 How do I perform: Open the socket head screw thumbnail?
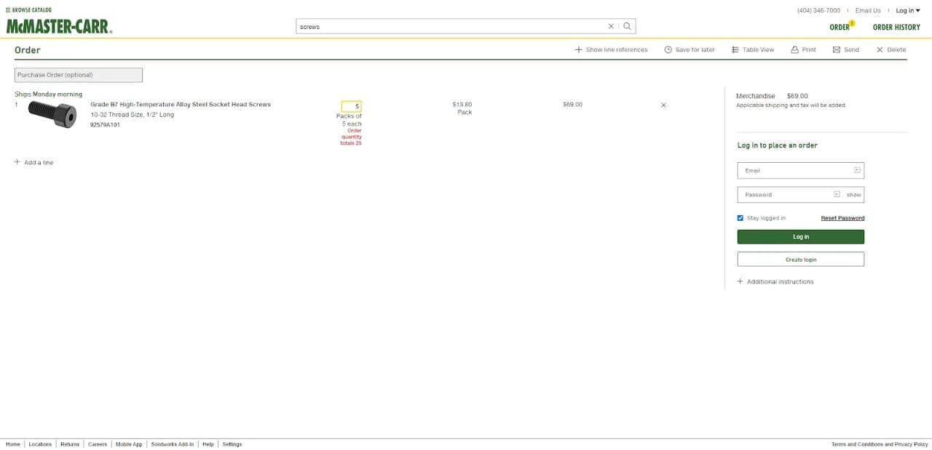[x=52, y=115]
